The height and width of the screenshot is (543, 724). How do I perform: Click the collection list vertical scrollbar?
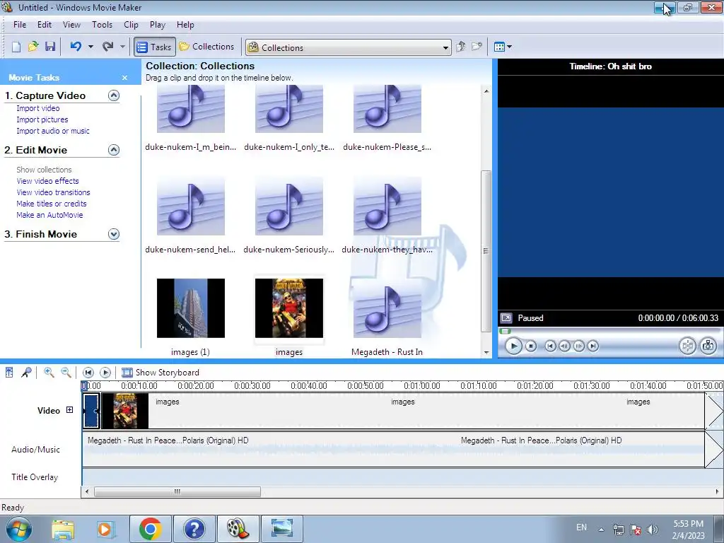[486, 251]
